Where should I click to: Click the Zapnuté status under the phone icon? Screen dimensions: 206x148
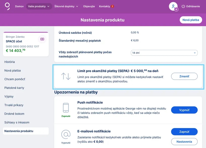[x=66, y=116]
